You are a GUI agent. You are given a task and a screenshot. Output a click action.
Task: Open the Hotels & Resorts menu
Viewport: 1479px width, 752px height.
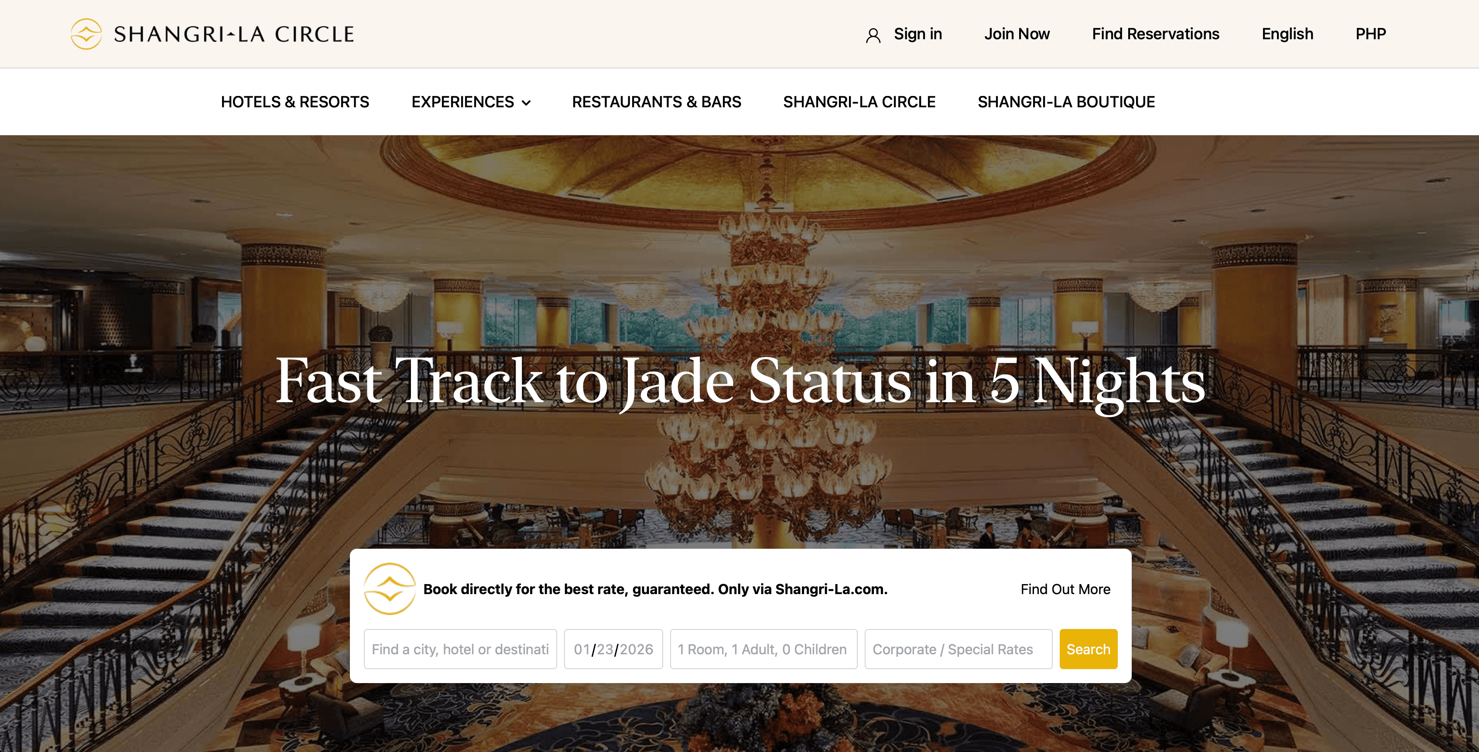point(295,102)
